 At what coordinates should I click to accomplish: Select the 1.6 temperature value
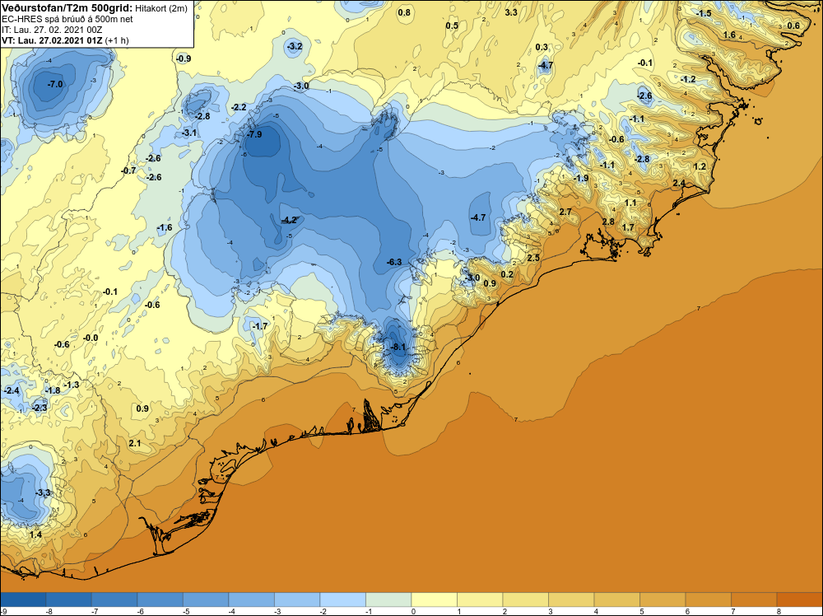click(729, 35)
